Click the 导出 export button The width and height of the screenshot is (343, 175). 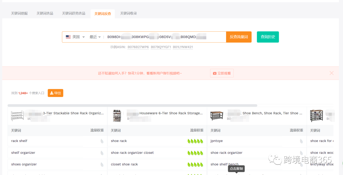coord(55,93)
